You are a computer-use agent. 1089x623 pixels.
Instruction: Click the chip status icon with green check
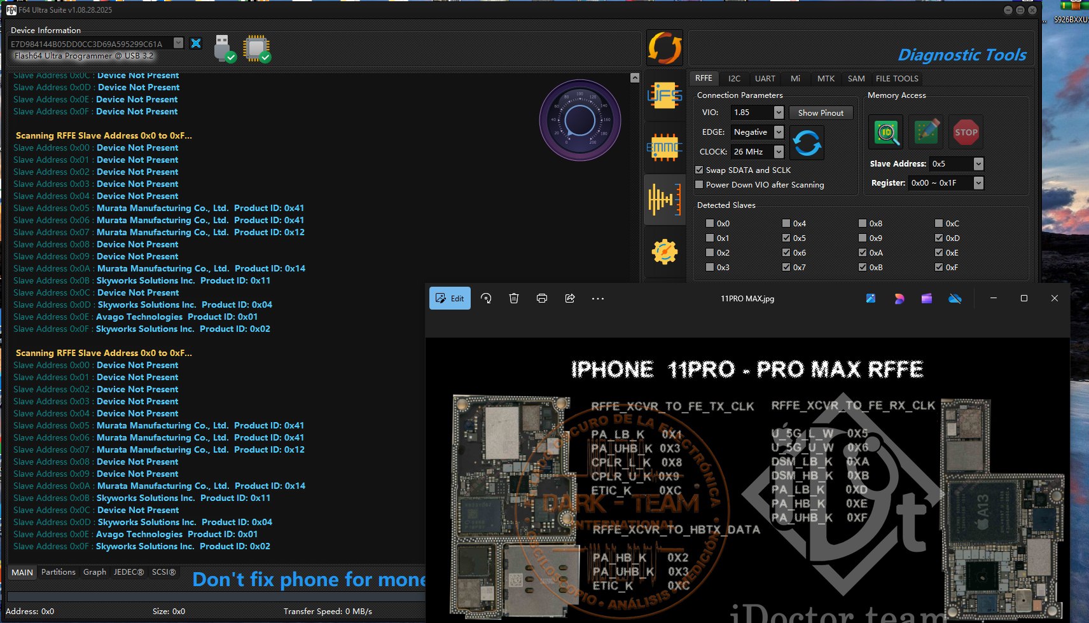(x=257, y=48)
